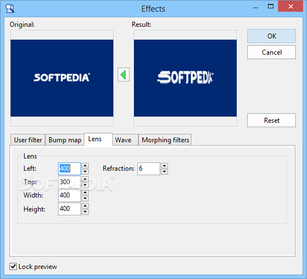Increase the Top value spinner
Image resolution: width=307 pixels, height=279 pixels.
coord(85,179)
